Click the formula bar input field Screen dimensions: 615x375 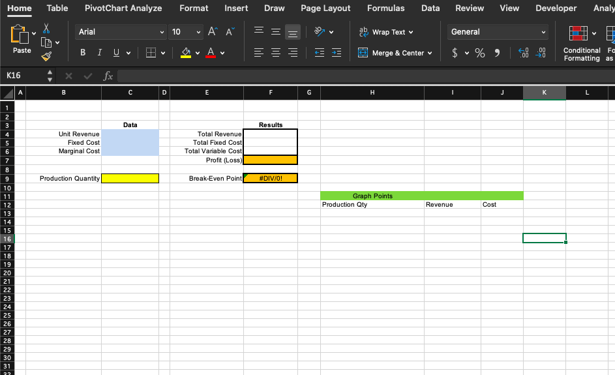click(366, 76)
